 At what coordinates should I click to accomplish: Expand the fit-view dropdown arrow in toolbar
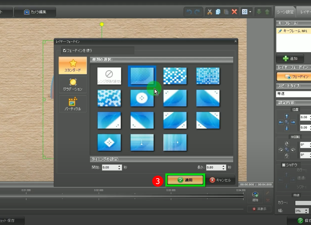250,12
